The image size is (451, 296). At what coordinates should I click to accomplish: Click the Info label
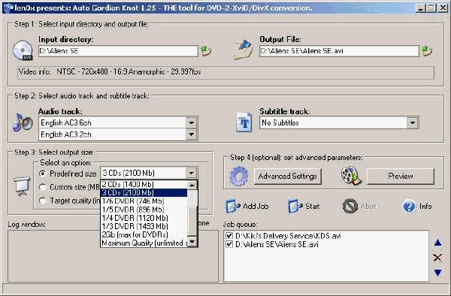pos(425,207)
